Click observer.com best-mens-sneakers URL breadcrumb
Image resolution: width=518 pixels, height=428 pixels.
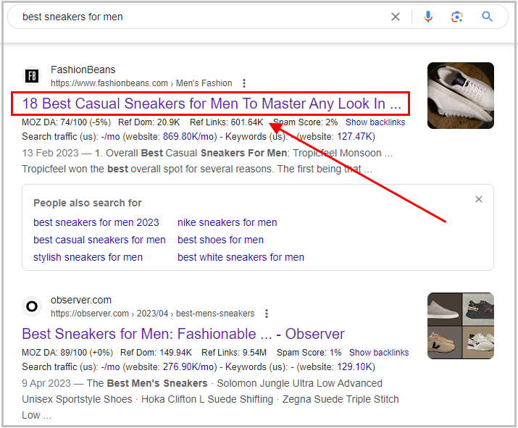pyautogui.click(x=153, y=314)
